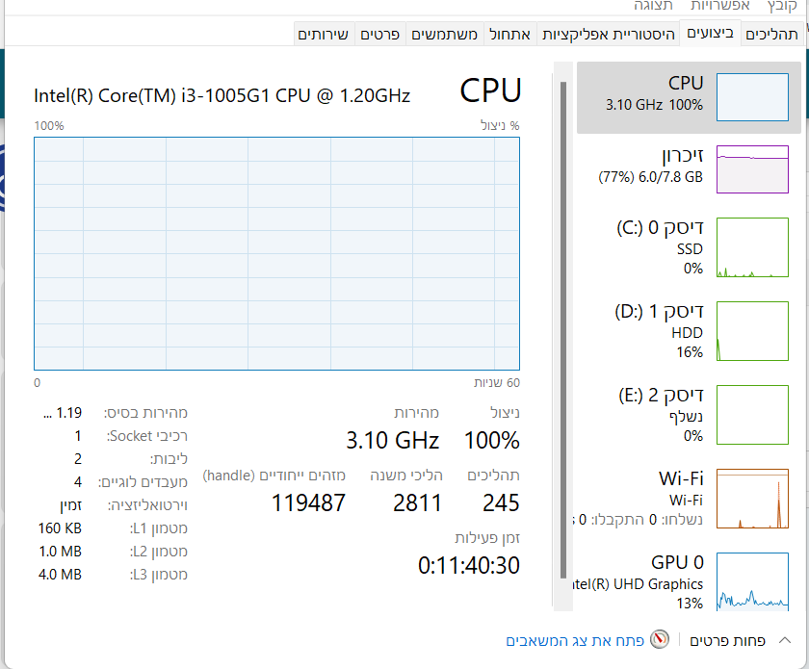Viewport: 809px width, 669px height.
Task: Select Disk 0 (C:) SSD graph
Action: point(752,248)
